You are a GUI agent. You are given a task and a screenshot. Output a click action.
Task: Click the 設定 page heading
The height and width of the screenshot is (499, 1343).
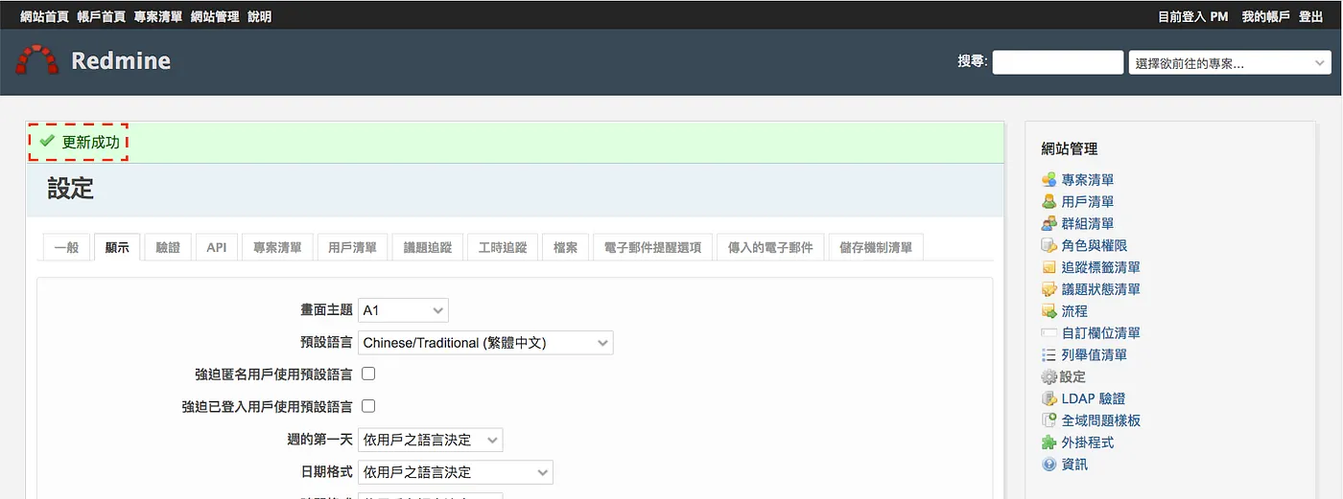tap(71, 189)
